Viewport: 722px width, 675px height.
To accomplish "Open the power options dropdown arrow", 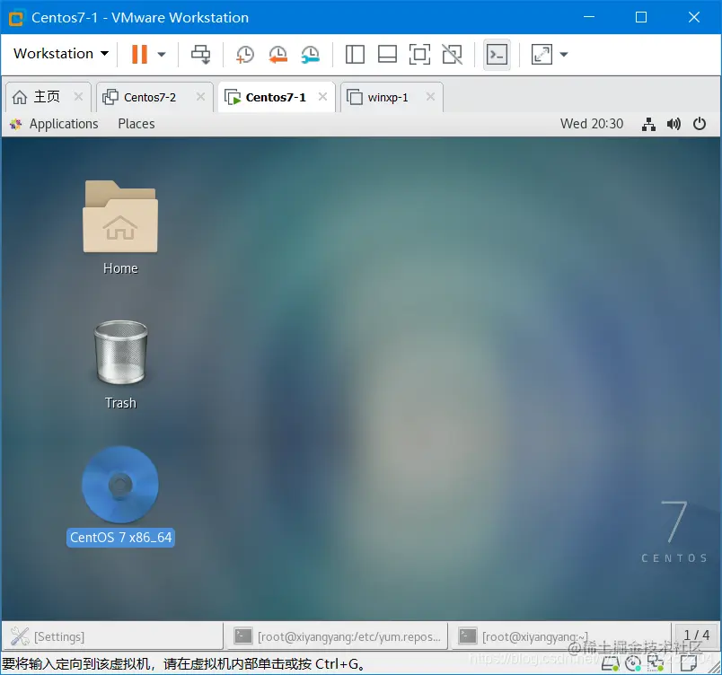I will tap(161, 54).
